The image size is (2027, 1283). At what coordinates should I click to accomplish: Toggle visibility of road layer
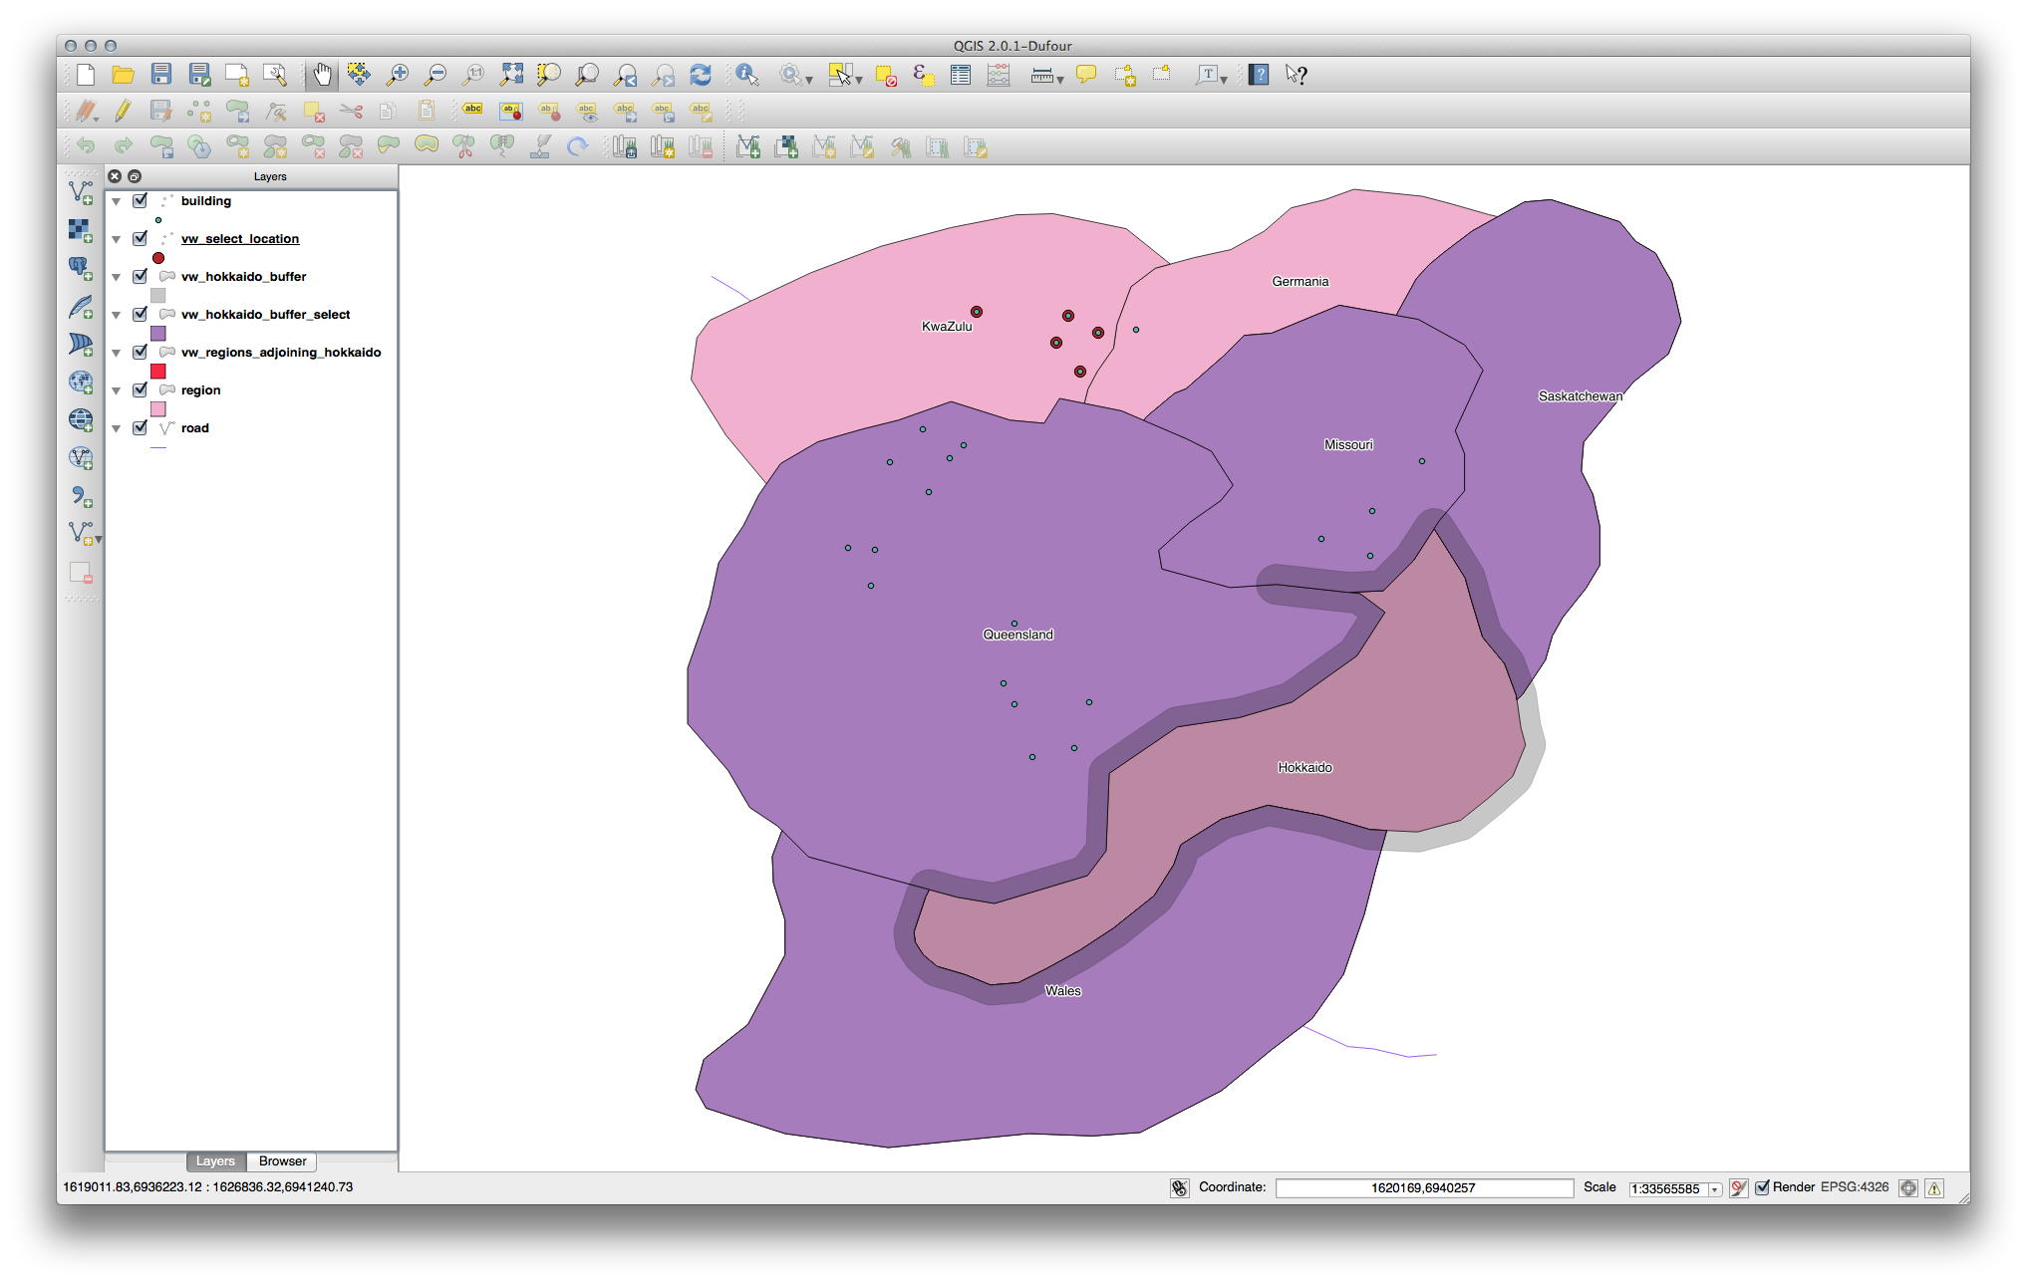pyautogui.click(x=141, y=428)
